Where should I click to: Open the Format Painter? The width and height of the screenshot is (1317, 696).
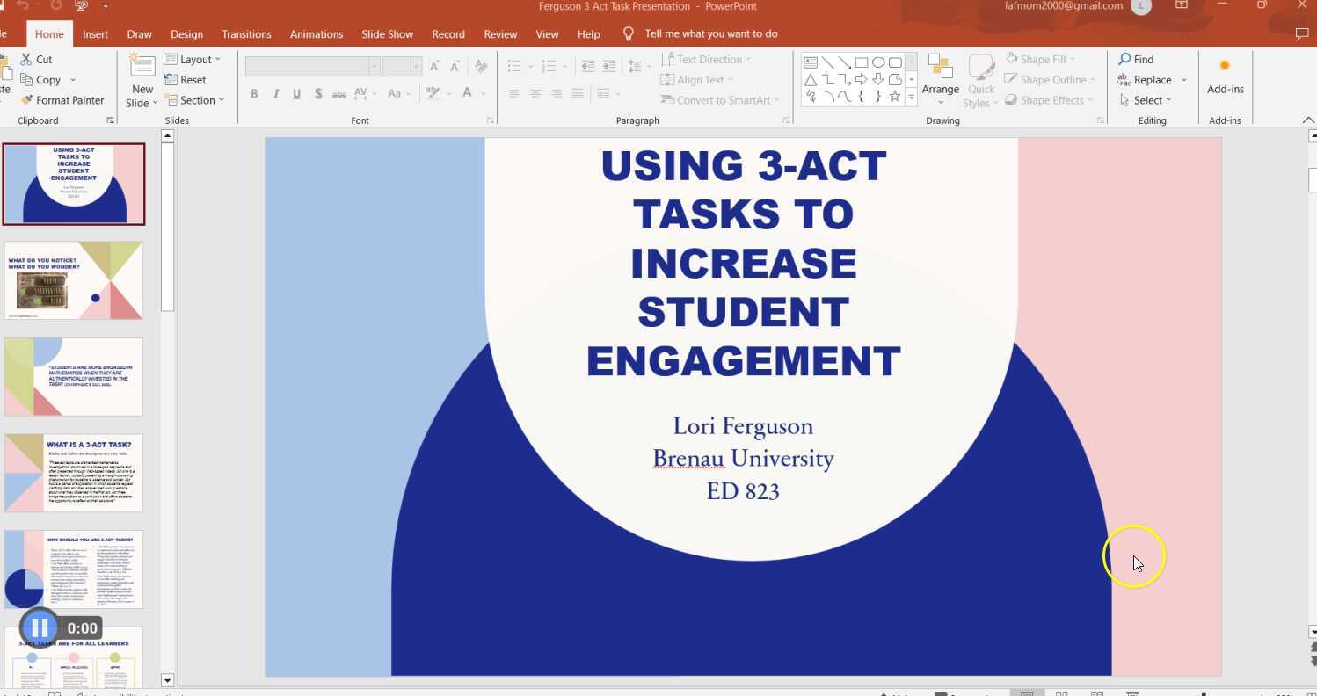pos(63,99)
